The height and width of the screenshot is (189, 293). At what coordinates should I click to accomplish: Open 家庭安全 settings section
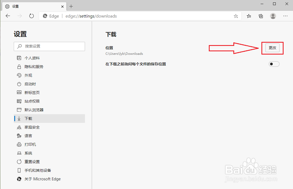pos(49,127)
